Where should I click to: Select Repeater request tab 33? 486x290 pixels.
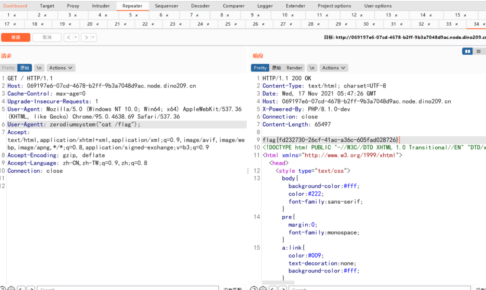pos(452,24)
